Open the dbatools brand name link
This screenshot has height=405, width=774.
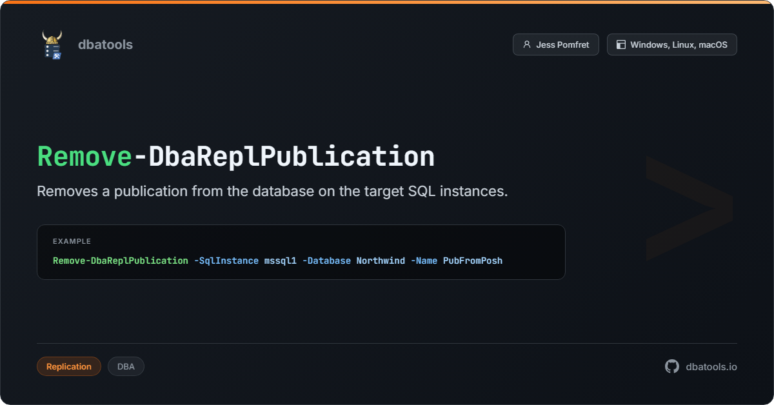(105, 44)
